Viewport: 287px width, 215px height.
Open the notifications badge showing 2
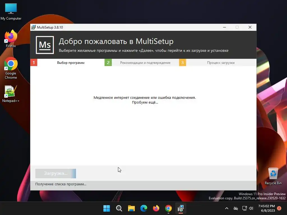click(x=279, y=208)
